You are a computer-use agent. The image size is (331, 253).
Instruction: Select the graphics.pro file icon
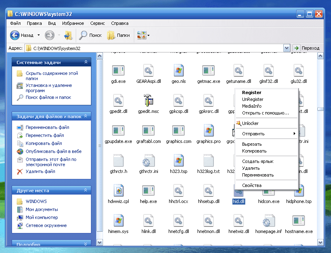[x=208, y=131]
